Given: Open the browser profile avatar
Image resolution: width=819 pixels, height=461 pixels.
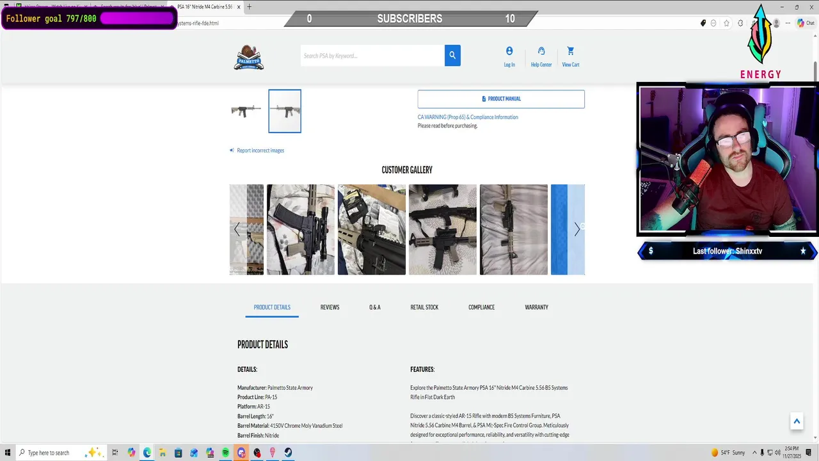Looking at the screenshot, I should click(x=777, y=23).
